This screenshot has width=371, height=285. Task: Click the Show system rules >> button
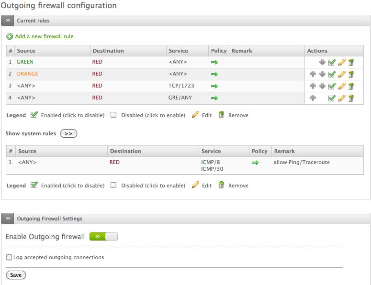68,133
